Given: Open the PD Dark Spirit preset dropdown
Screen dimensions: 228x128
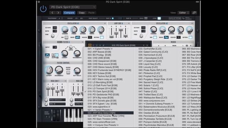Looking at the screenshot, I should [73, 7].
